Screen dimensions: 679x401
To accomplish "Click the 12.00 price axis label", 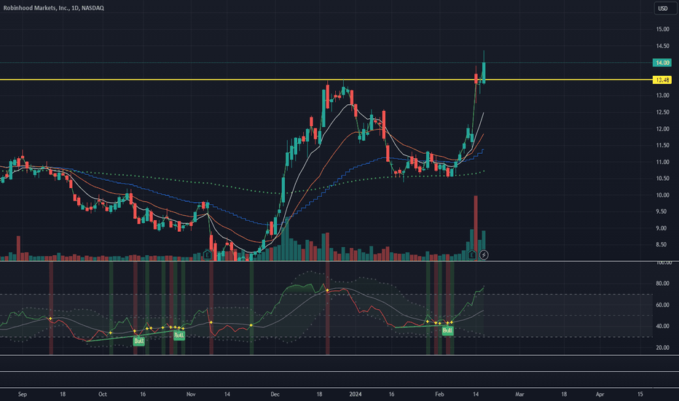I will (662, 129).
